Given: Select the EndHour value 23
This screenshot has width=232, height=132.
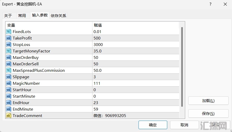Looking at the screenshot, I should 96,103.
